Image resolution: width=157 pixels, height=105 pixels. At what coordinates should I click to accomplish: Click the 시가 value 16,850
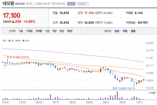[64, 23]
